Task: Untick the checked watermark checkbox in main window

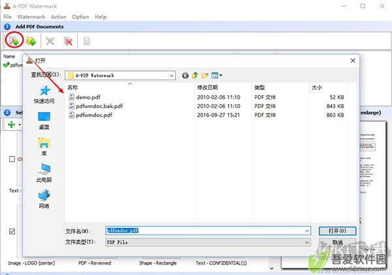Action: [x=12, y=231]
